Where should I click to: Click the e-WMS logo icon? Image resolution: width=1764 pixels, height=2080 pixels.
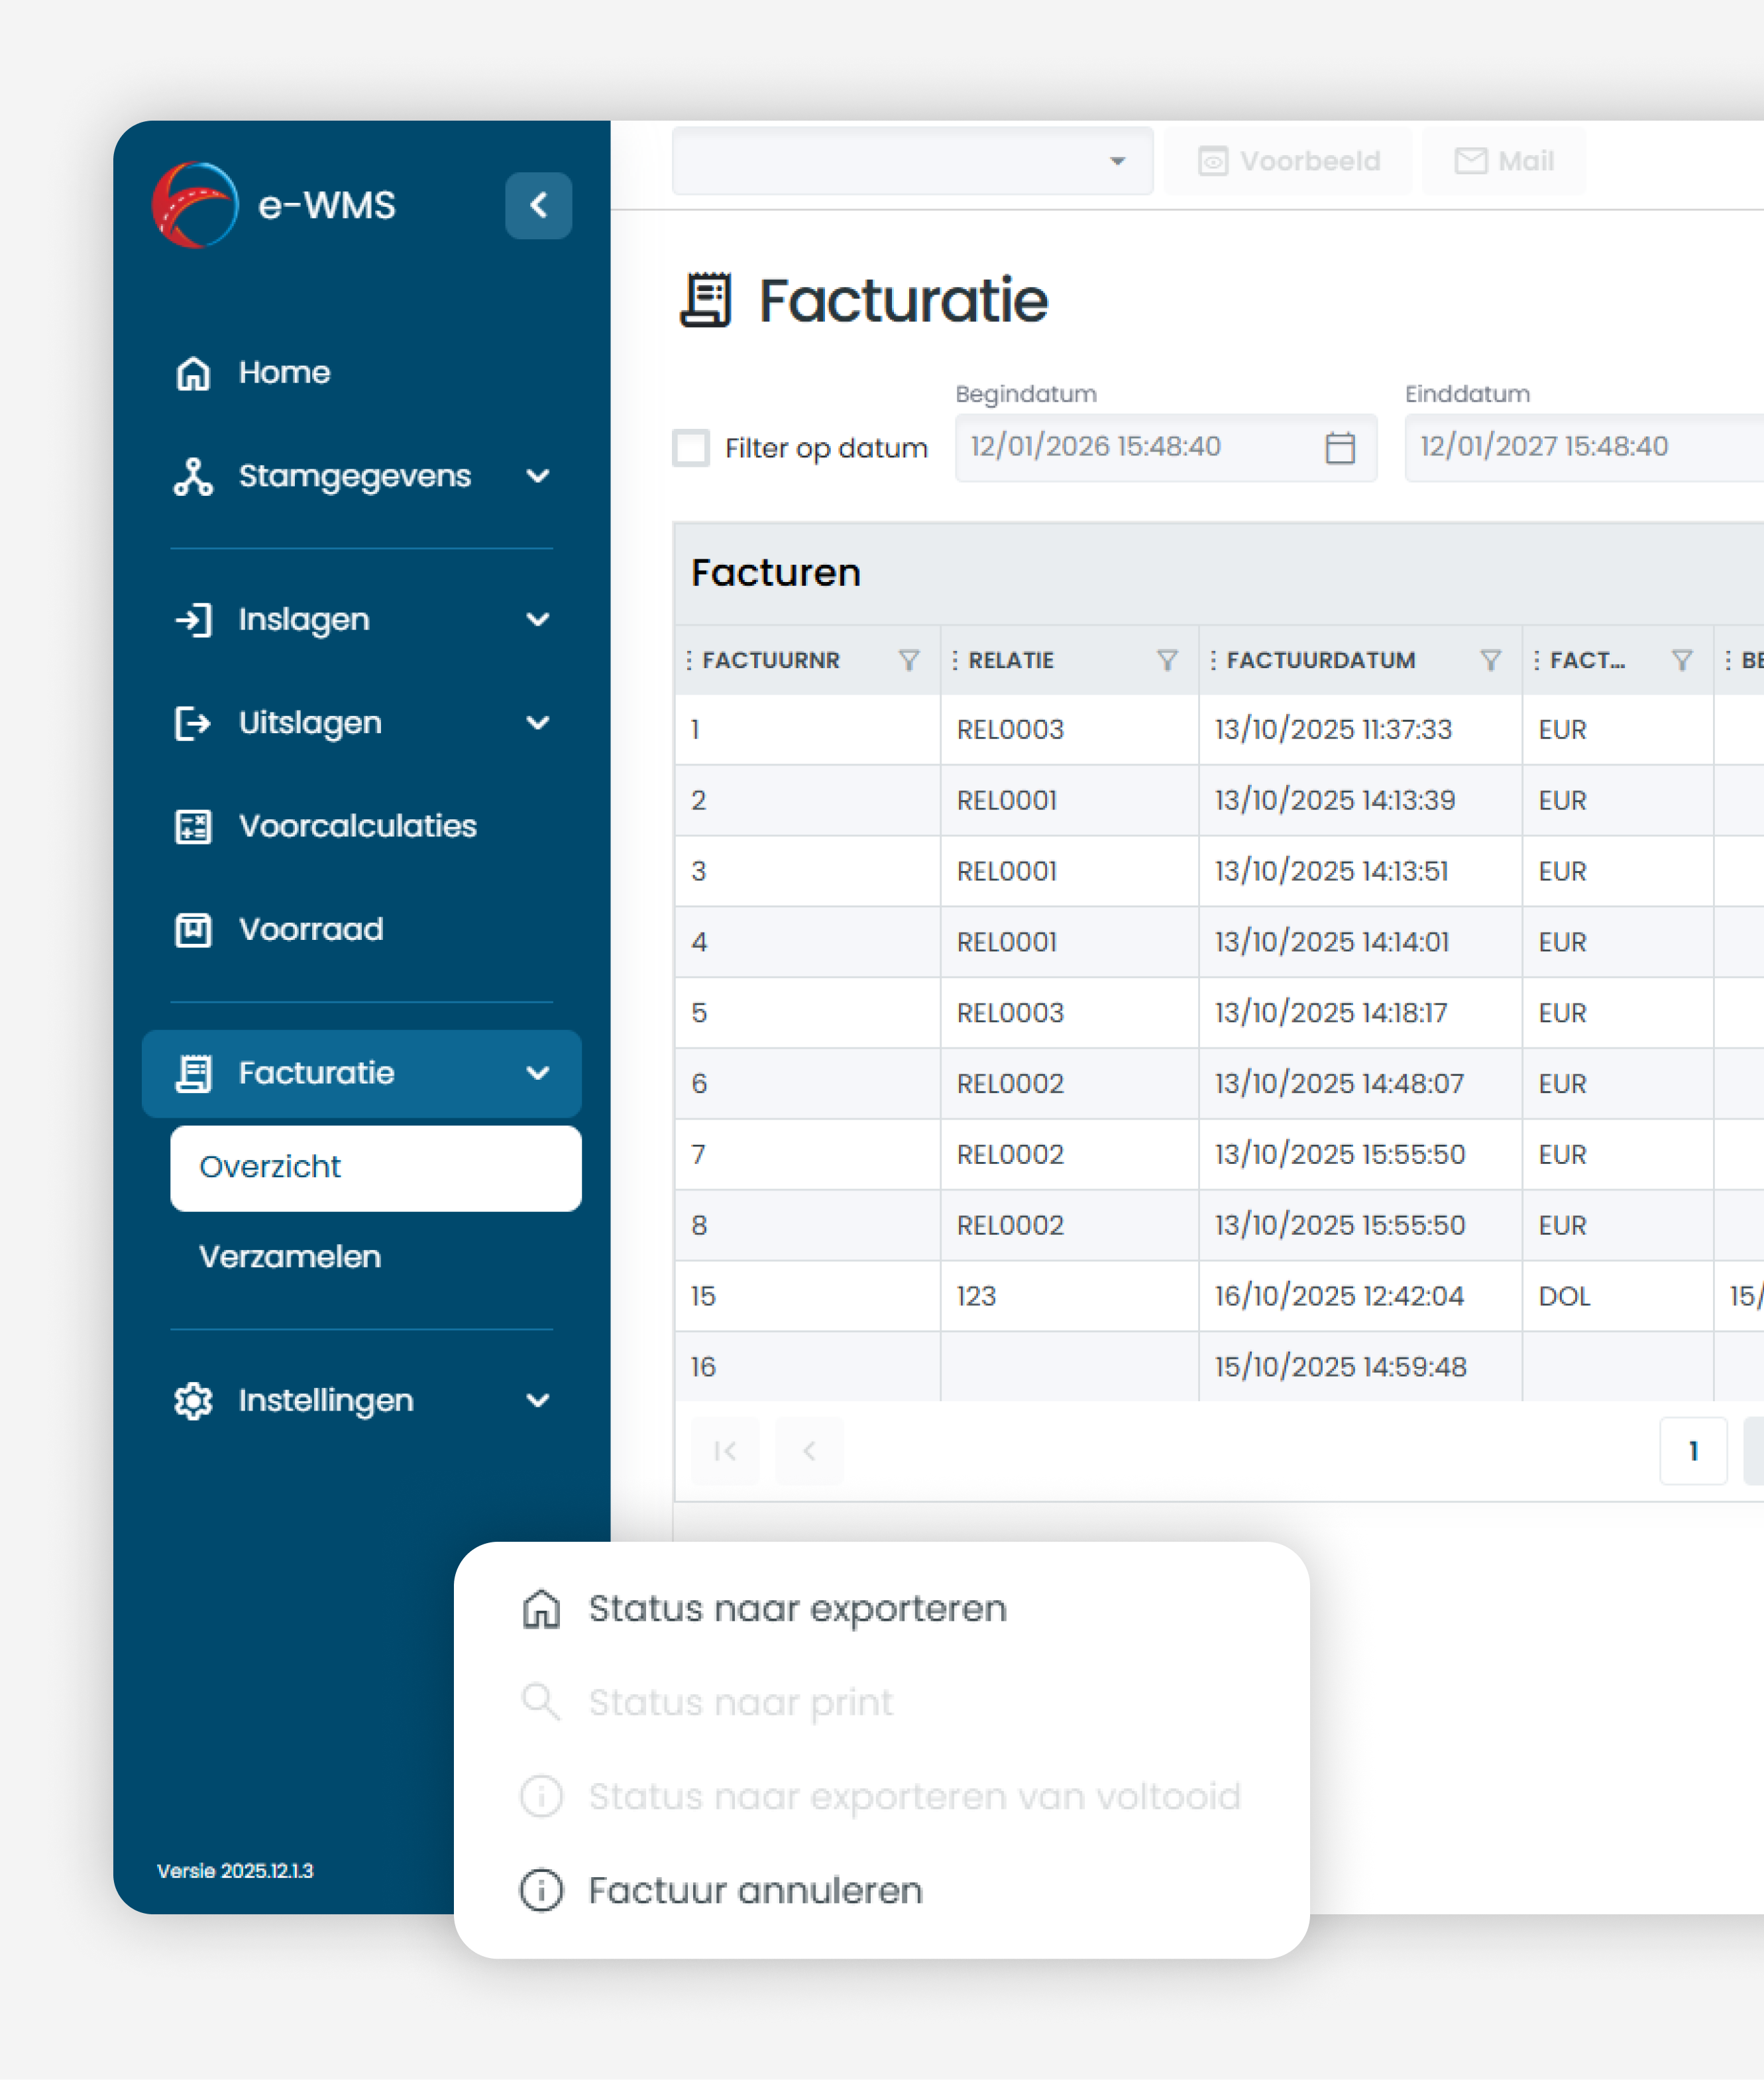195,205
